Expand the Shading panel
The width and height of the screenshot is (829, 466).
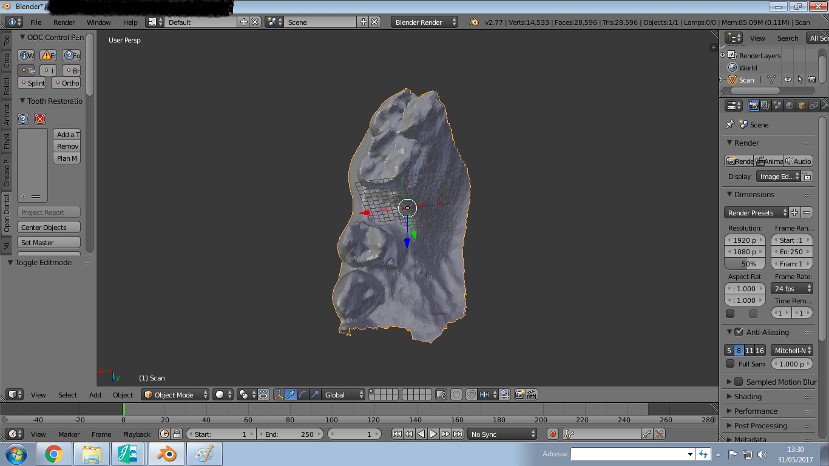pyautogui.click(x=748, y=396)
